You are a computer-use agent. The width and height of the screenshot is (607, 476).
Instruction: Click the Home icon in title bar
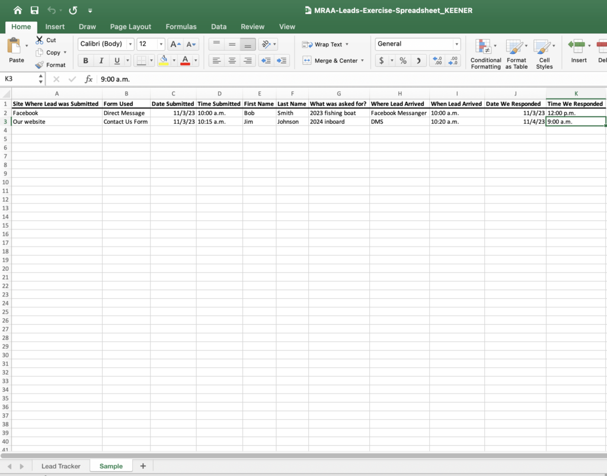(x=17, y=11)
